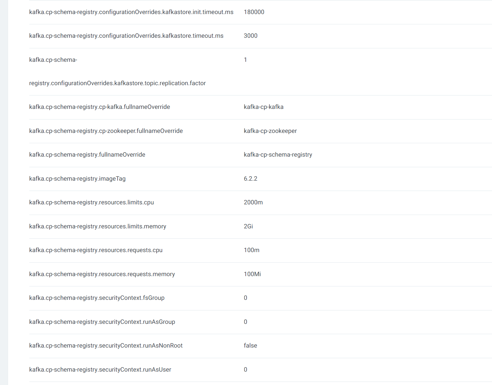492x385 pixels.
Task: Click the value 100m
Action: [251, 250]
